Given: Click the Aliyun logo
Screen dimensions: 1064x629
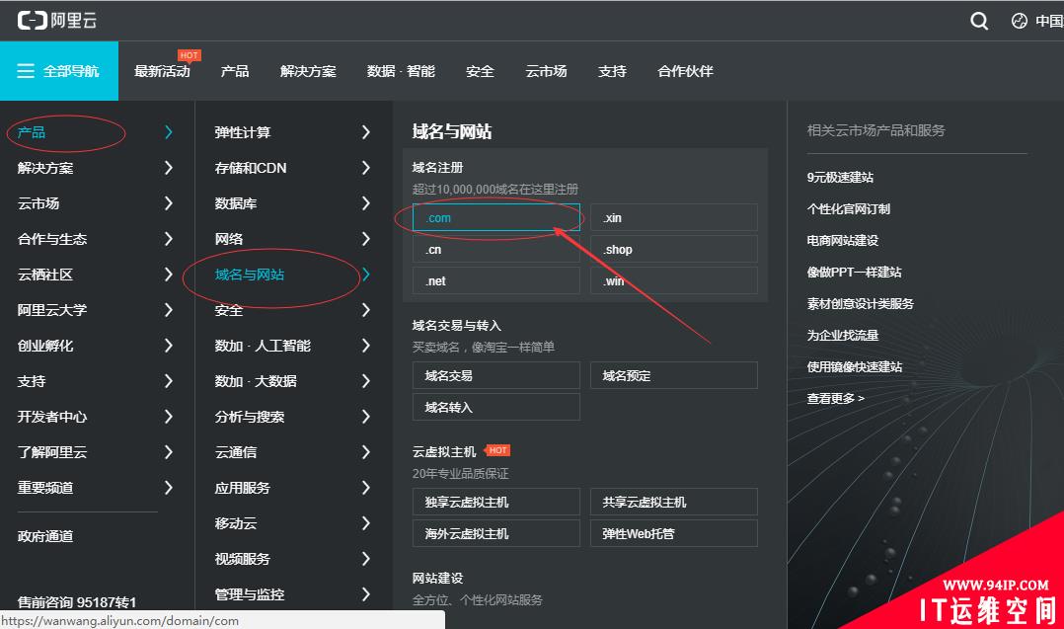Looking at the screenshot, I should (x=57, y=21).
